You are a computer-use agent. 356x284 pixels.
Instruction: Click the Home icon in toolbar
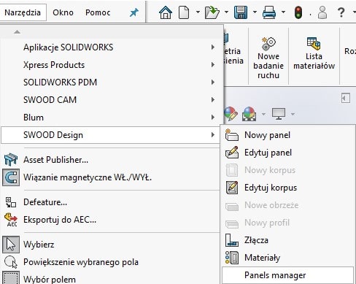coord(166,12)
